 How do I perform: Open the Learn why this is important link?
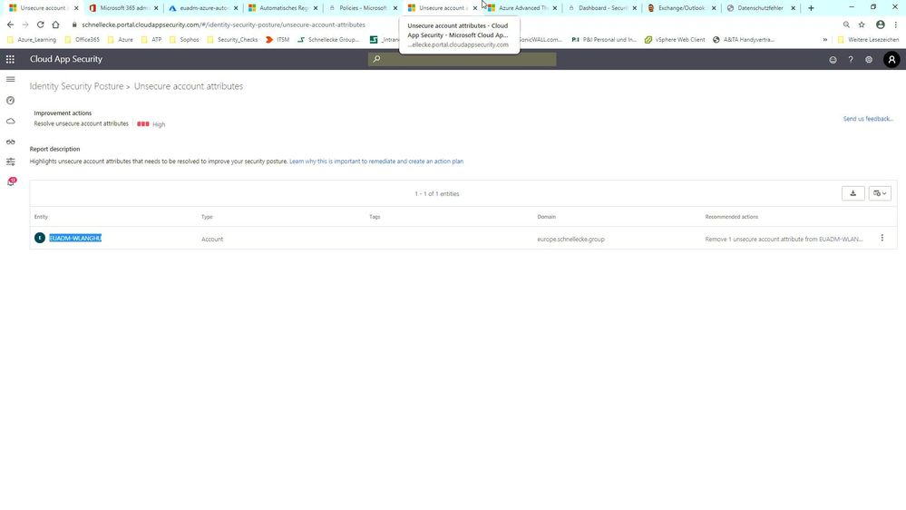[376, 162]
